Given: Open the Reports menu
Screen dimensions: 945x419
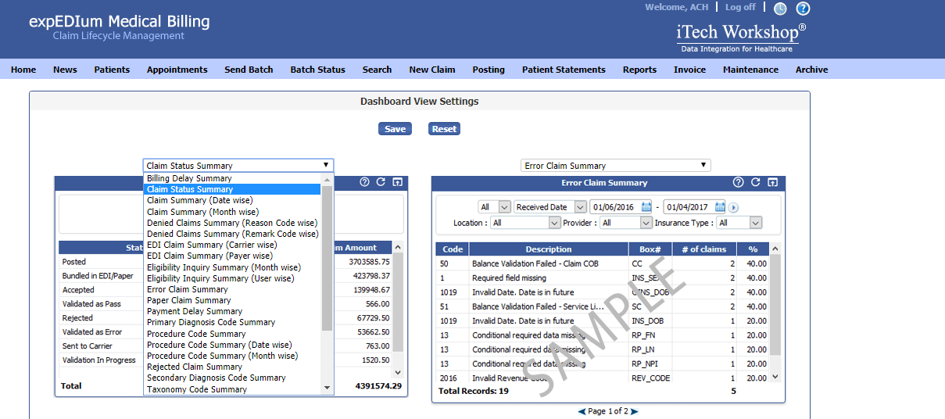Looking at the screenshot, I should tap(639, 70).
